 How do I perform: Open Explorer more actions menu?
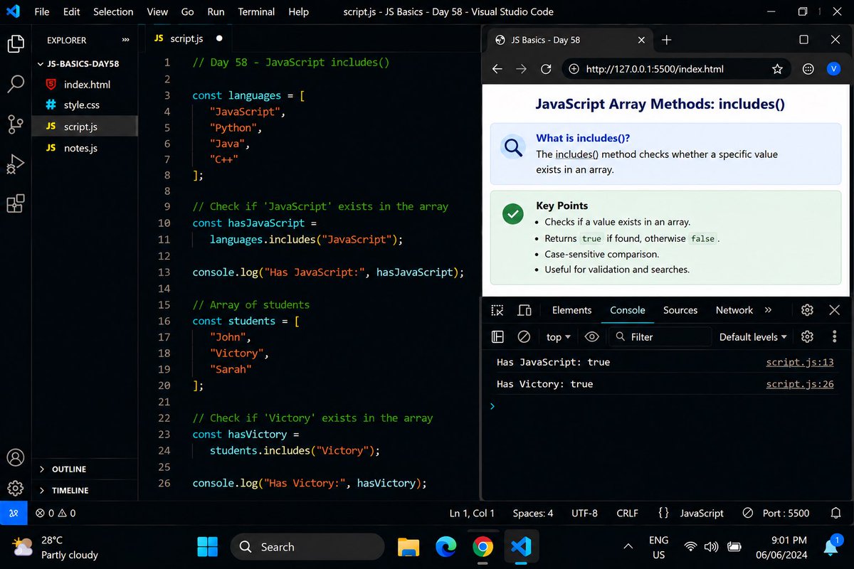(x=126, y=40)
